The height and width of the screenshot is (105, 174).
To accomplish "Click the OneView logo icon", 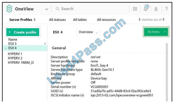I will click(9, 9).
